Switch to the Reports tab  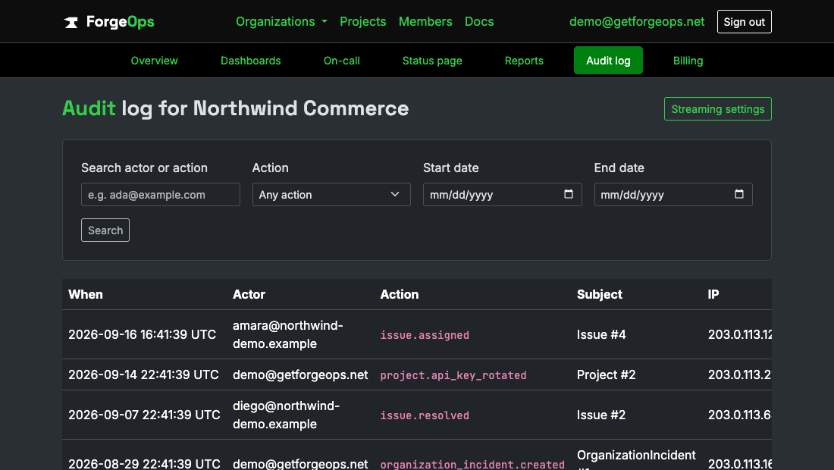[524, 61]
